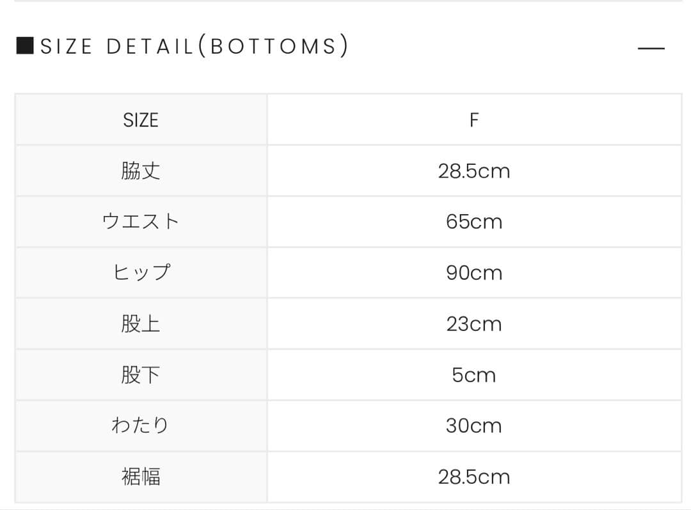Select the 28.5cm value beside 脇丈
This screenshot has width=691, height=510.
pyautogui.click(x=474, y=171)
